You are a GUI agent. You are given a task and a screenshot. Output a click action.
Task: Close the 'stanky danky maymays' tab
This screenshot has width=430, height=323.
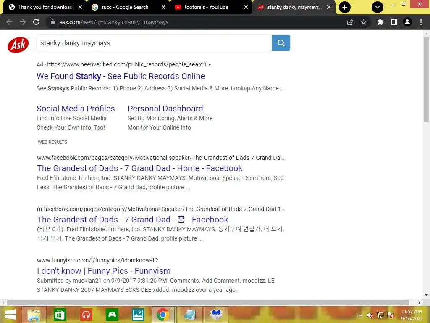click(329, 7)
